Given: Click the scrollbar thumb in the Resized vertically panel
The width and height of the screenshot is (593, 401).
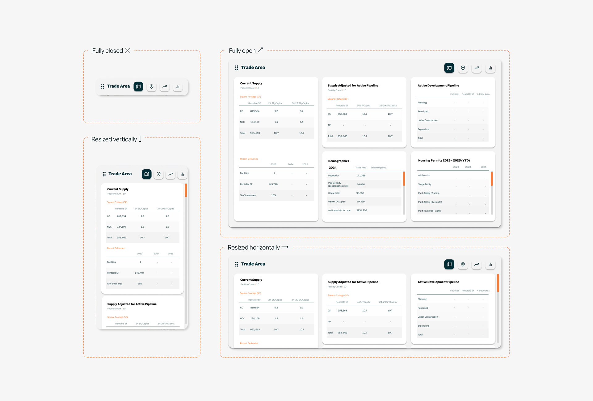Looking at the screenshot, I should pos(186,190).
